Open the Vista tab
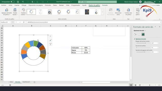This screenshot has width=162, height=91. (x=68, y=5)
